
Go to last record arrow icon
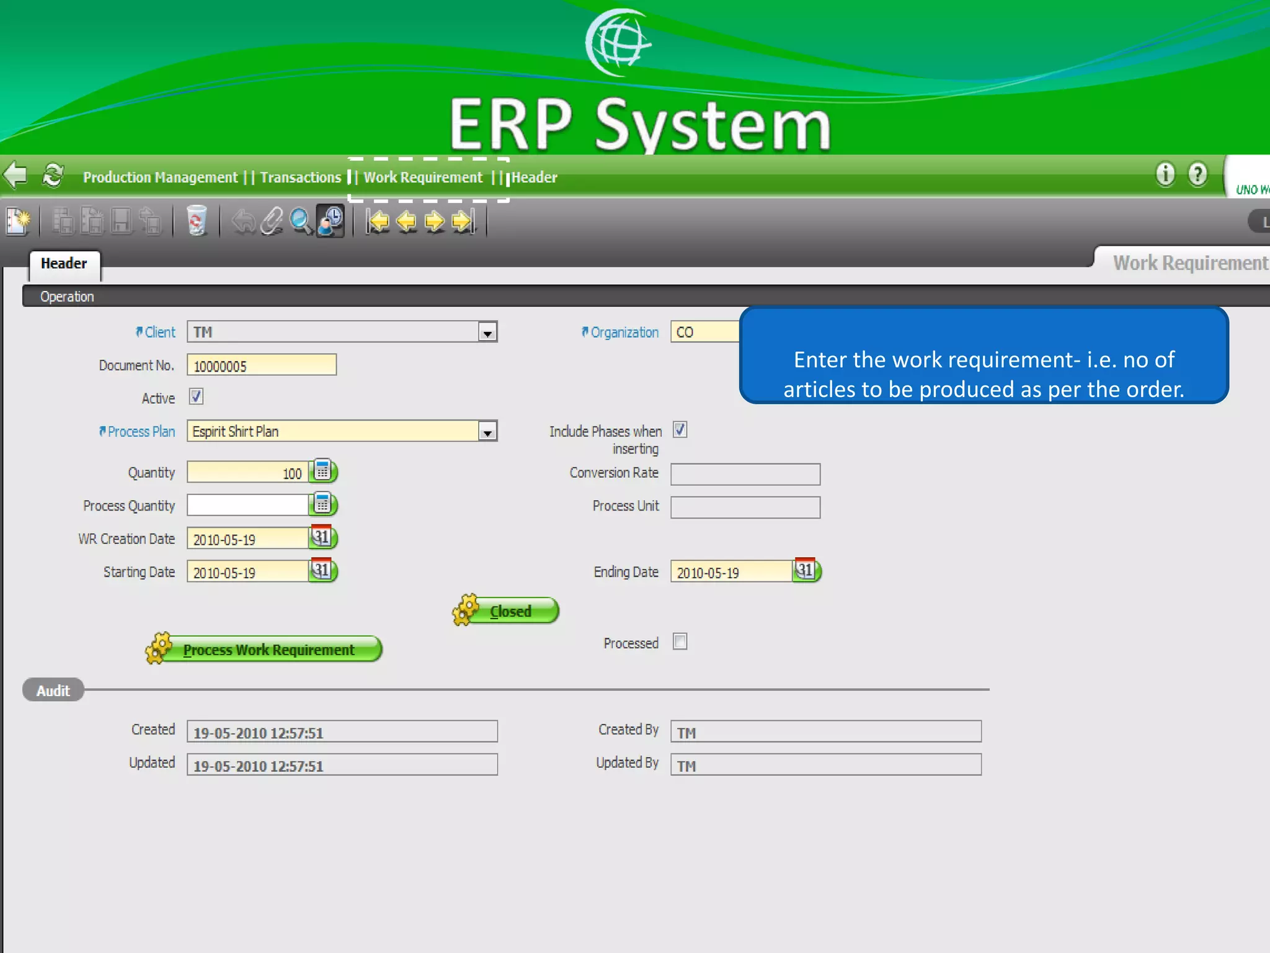pos(463,221)
